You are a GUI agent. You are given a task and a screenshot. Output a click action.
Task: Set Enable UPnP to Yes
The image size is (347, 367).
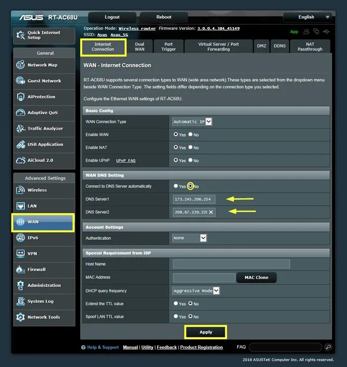pos(175,160)
